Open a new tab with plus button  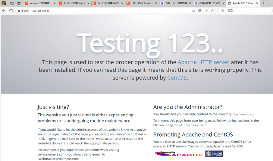coord(264,3)
